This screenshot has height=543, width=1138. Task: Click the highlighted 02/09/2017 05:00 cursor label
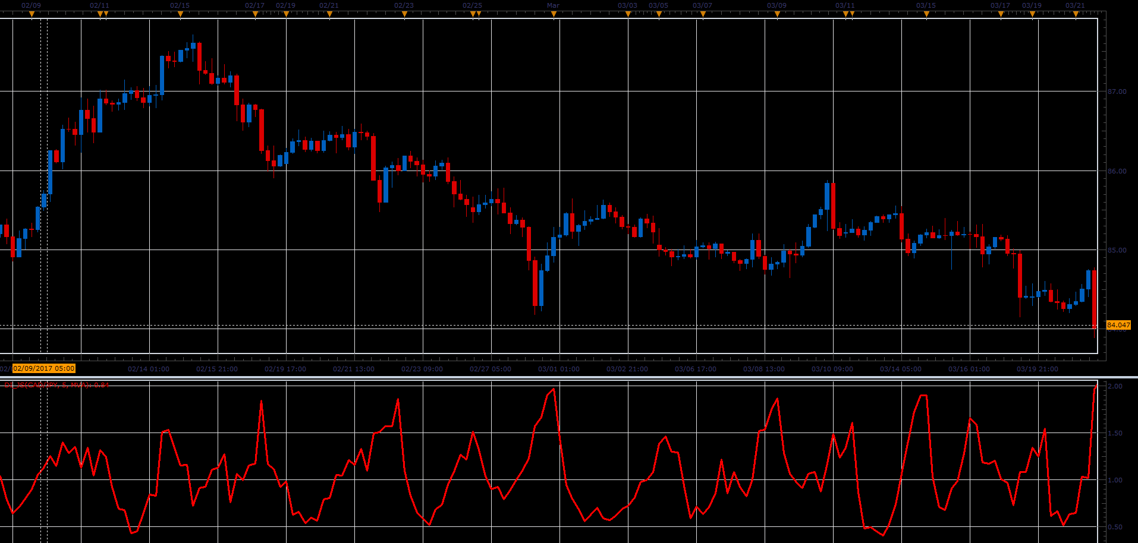click(x=44, y=368)
